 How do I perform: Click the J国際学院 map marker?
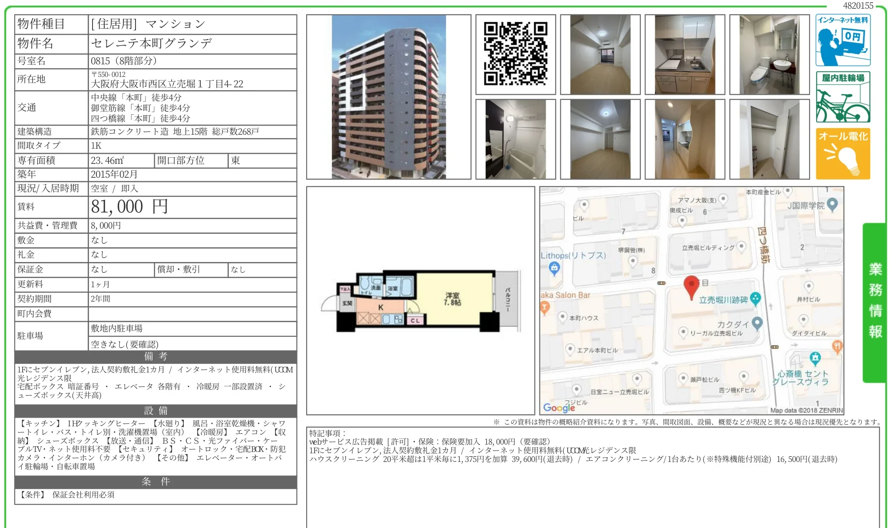pos(832,205)
